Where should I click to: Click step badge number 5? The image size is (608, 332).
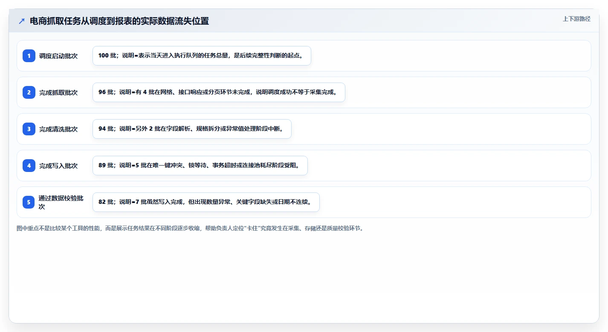pyautogui.click(x=29, y=202)
